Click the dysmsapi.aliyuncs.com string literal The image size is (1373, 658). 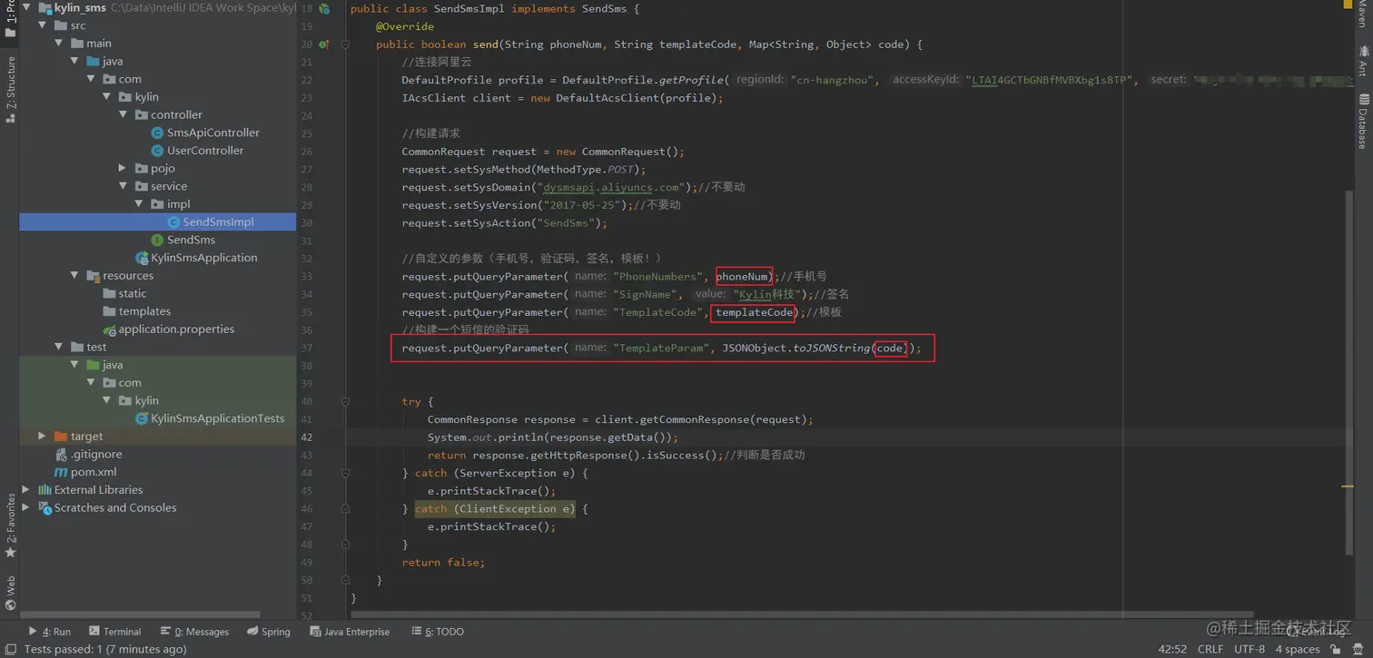click(x=611, y=187)
